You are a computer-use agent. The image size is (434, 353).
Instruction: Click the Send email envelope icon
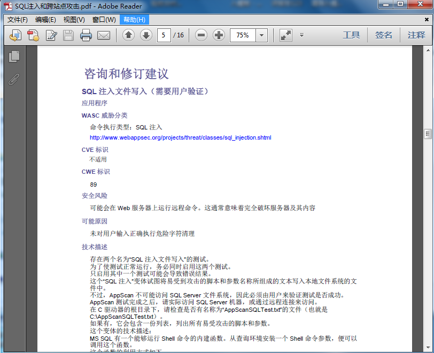pos(104,35)
